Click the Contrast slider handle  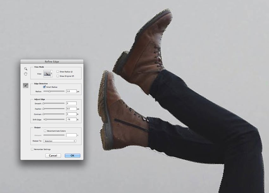[x=44, y=114]
